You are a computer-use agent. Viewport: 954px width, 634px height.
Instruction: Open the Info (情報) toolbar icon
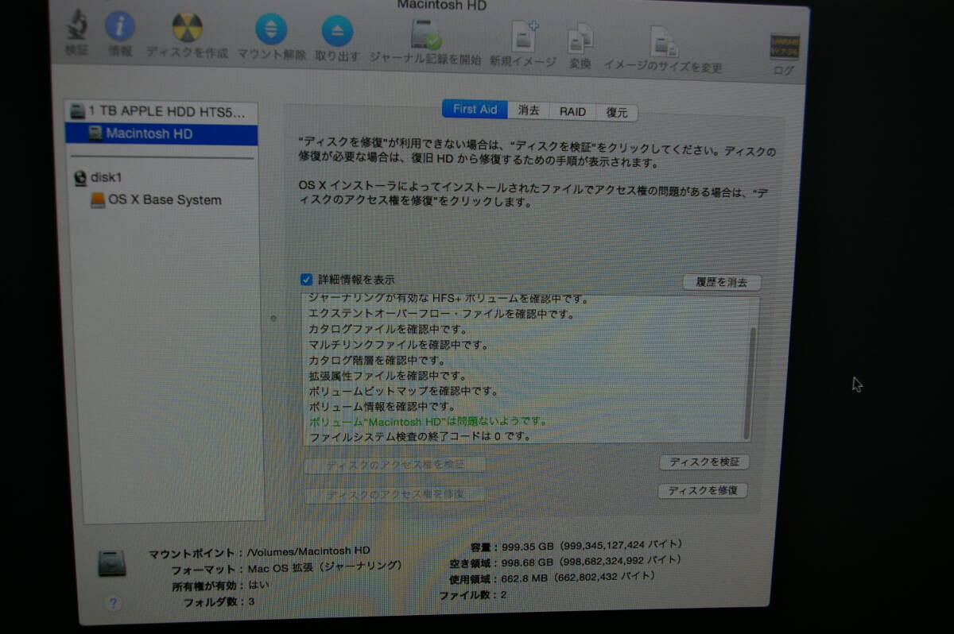120,28
